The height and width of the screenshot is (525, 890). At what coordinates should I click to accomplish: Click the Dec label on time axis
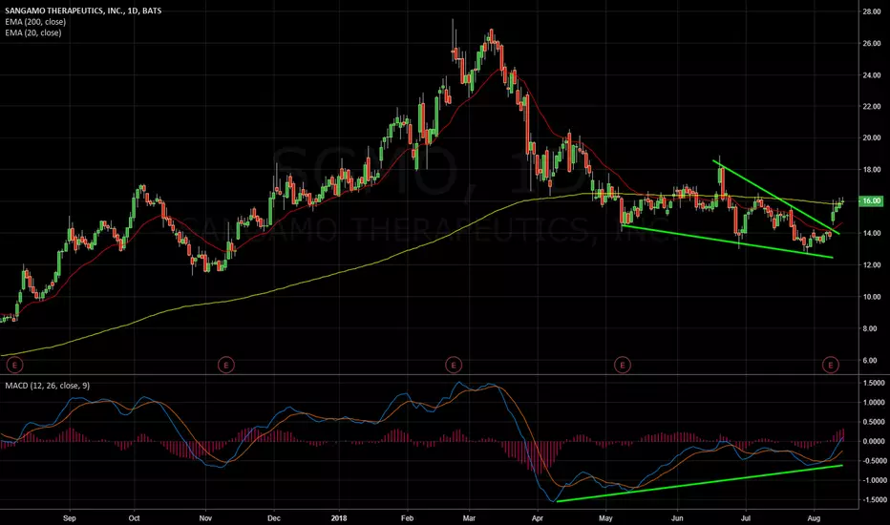coord(273,517)
